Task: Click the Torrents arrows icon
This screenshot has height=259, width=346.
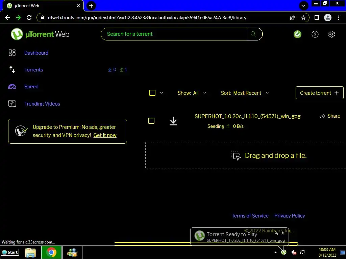Action: click(12, 69)
